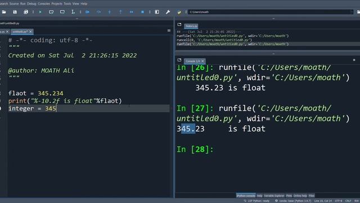Switch to the Online help tab
This screenshot has width=360, height=203.
300,196
